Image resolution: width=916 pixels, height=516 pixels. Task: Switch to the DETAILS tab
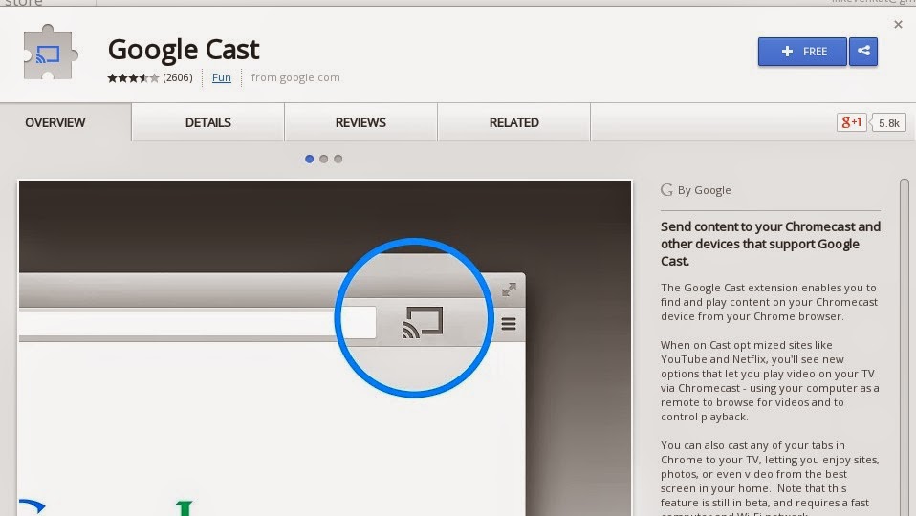coord(208,122)
